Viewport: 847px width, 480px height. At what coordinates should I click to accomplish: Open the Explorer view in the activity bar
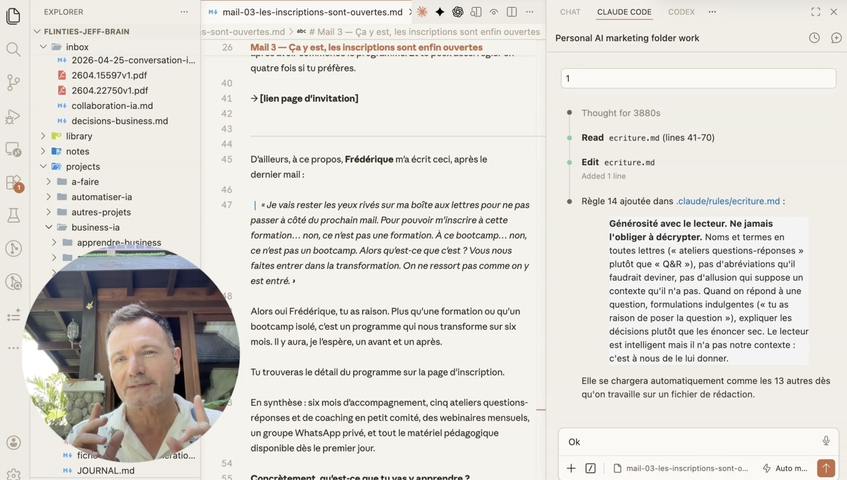coord(13,16)
